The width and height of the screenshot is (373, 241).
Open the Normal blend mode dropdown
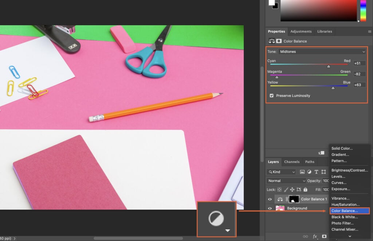[286, 181]
